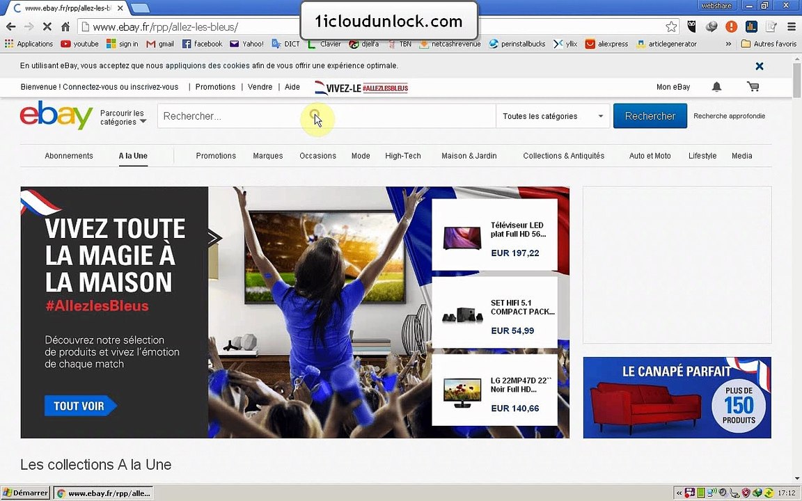Open the Aide link

292,87
